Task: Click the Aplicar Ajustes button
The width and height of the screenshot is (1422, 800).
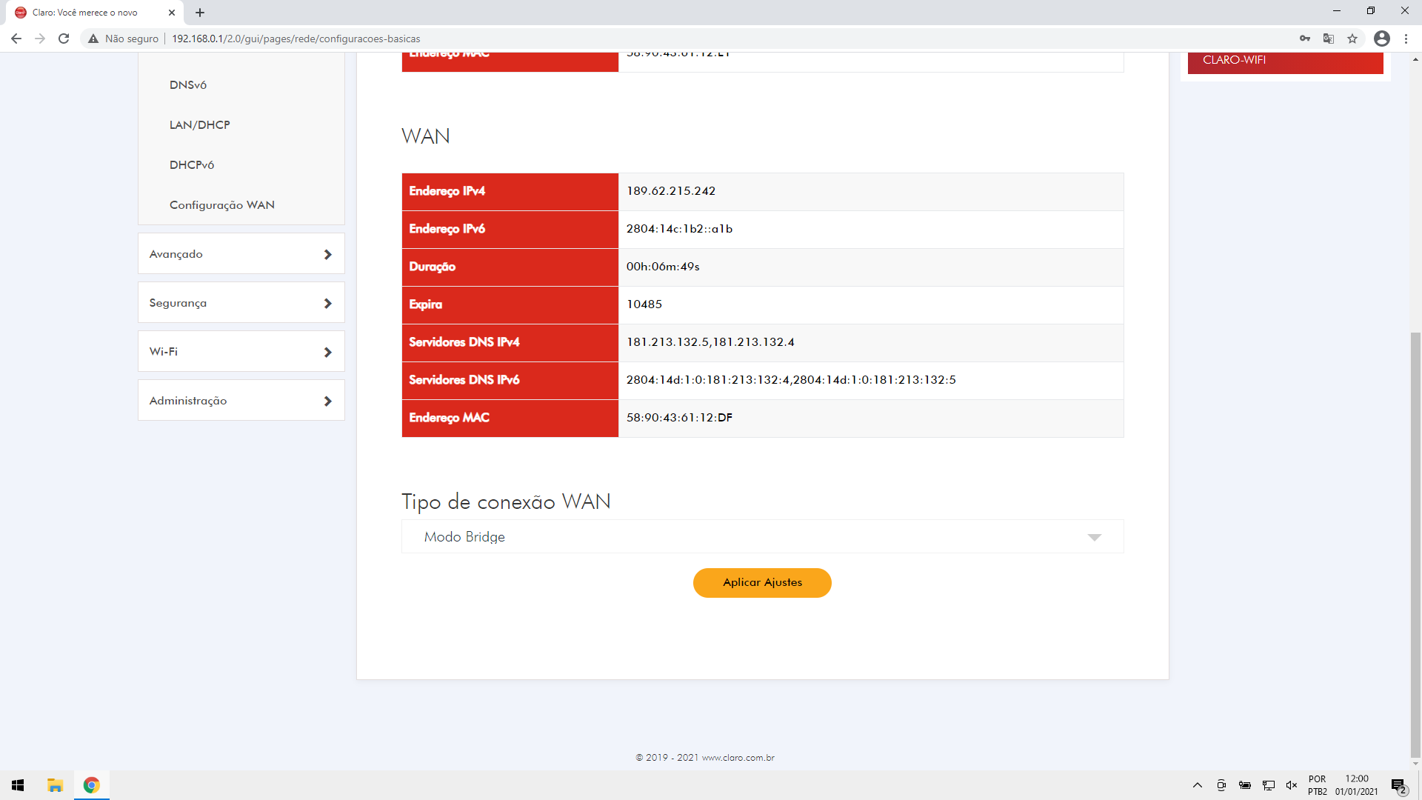Action: coord(762,582)
